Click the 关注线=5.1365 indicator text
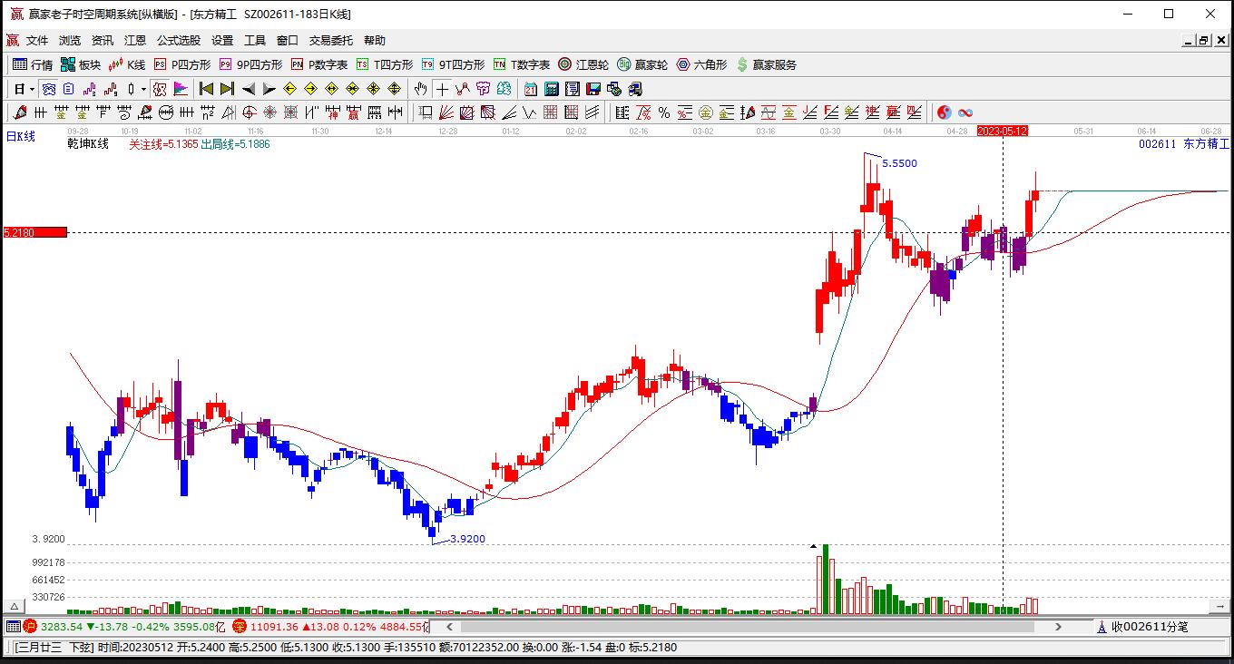Image resolution: width=1234 pixels, height=664 pixels. click(x=162, y=144)
